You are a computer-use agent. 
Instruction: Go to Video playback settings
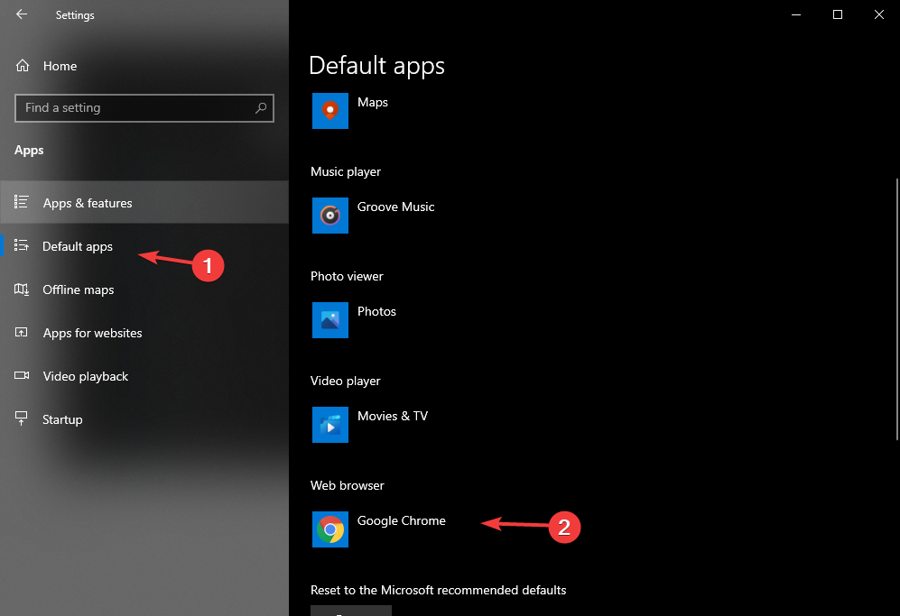click(86, 376)
